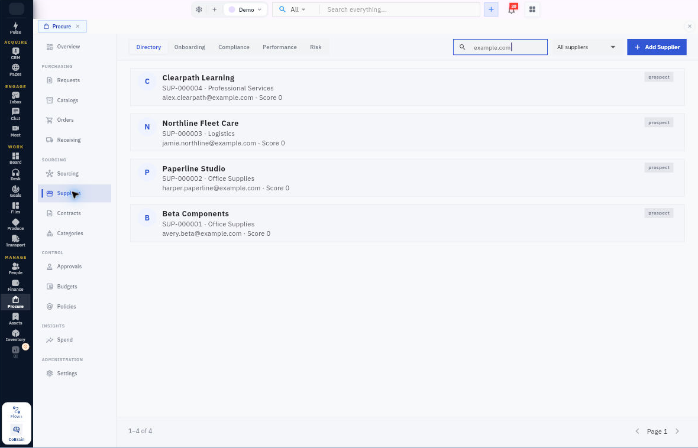The height and width of the screenshot is (448, 698).
Task: Open the Produce module icon
Action: click(15, 224)
